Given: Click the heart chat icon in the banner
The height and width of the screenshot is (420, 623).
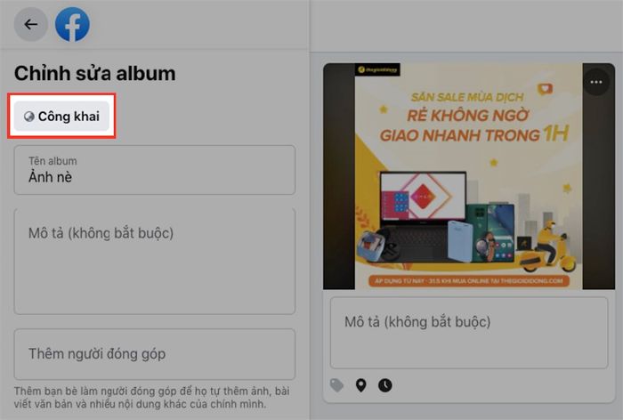Looking at the screenshot, I should click(x=545, y=89).
